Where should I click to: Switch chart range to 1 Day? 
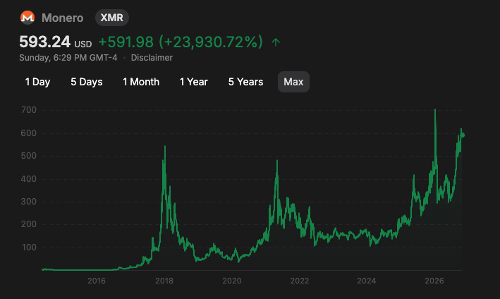[x=37, y=82]
